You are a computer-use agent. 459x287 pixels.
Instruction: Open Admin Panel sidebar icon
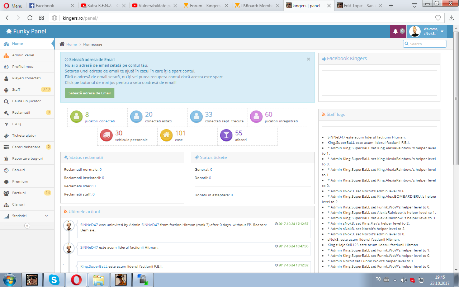(6, 55)
